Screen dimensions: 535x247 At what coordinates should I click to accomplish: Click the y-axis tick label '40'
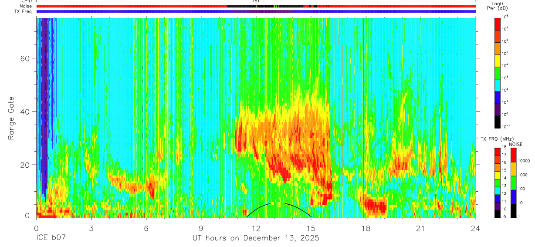click(x=25, y=112)
